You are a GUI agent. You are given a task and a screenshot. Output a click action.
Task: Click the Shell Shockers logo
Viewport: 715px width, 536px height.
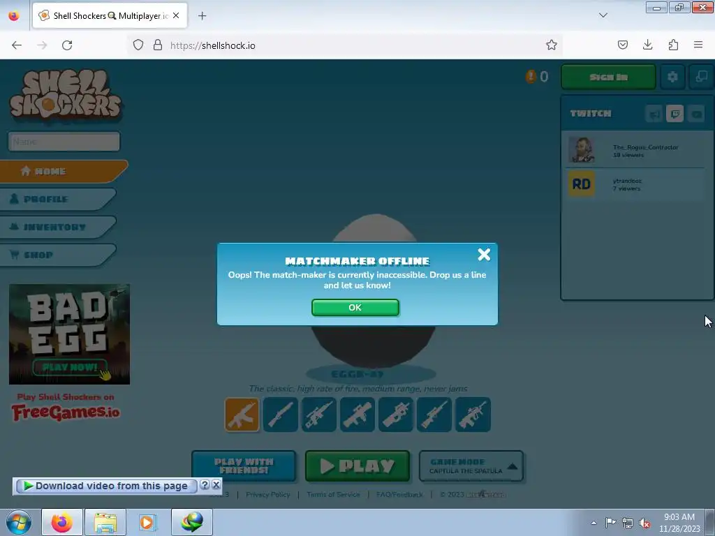[66, 96]
